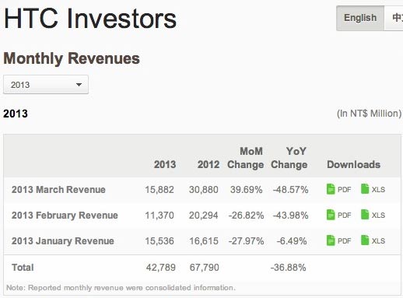Open the 2013 year dropdown
403x298 pixels.
tap(46, 85)
